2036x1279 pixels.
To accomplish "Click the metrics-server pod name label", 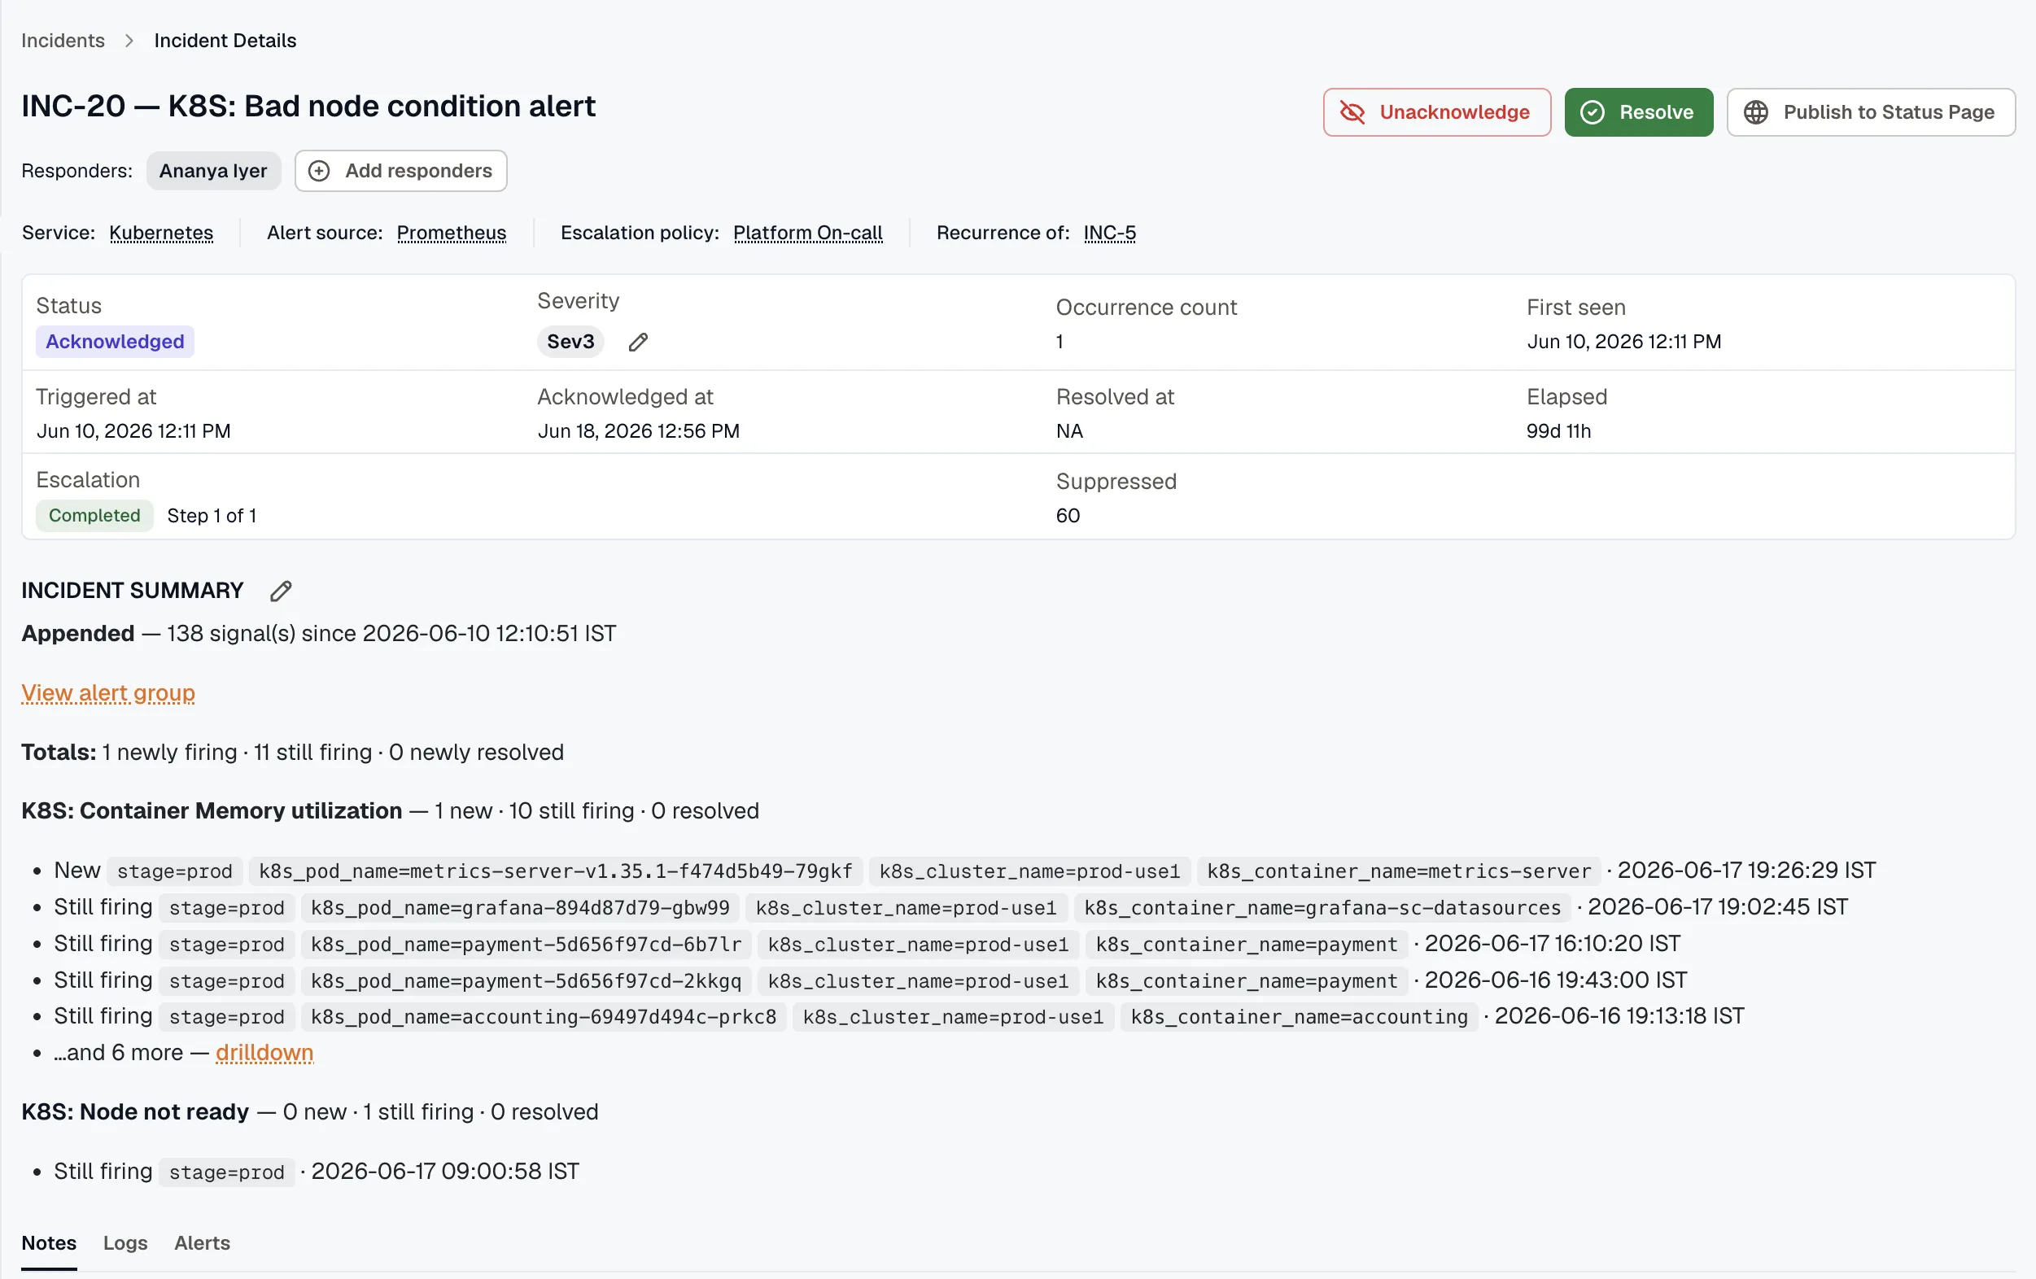I will pos(556,871).
